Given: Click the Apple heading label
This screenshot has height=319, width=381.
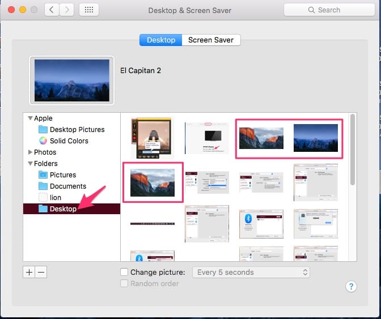Looking at the screenshot, I should tap(43, 118).
